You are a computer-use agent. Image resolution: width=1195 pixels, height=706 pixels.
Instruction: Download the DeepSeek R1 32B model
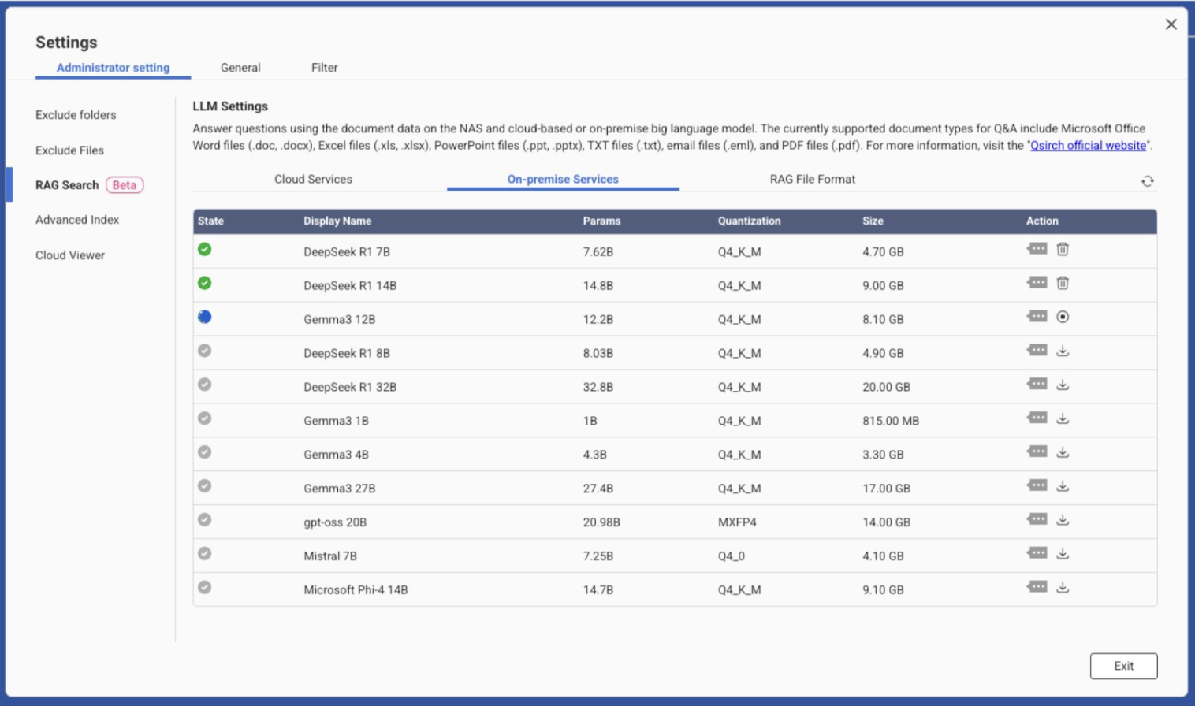tap(1062, 385)
